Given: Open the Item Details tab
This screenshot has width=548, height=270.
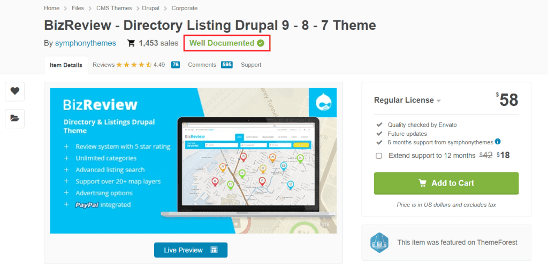Looking at the screenshot, I should (x=66, y=65).
